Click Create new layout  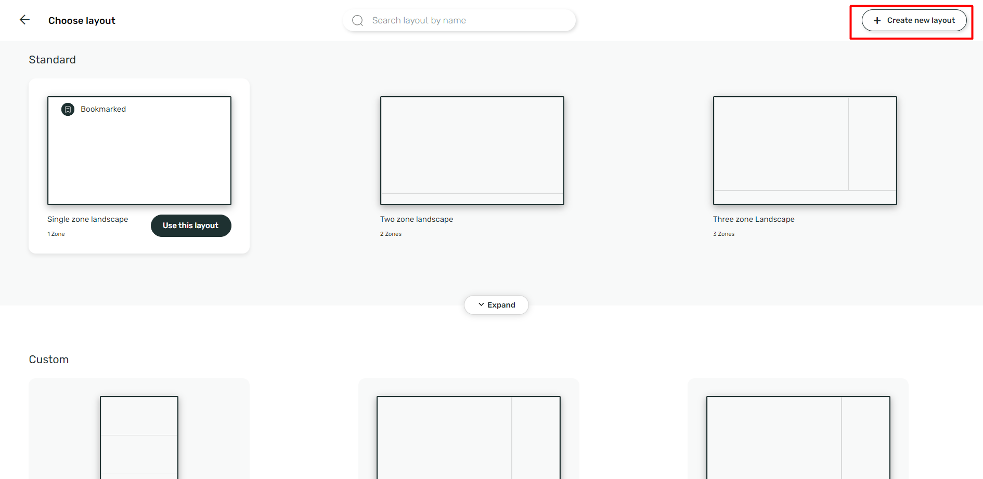click(x=914, y=20)
